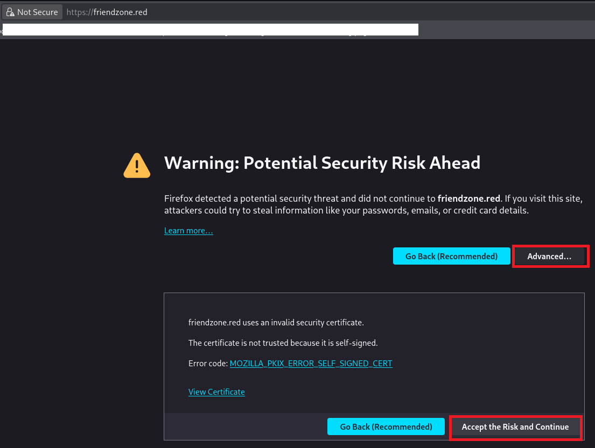Image resolution: width=595 pixels, height=448 pixels.
Task: Open the MOZILLA_PKIX_ERROR_SELF_SIGNED_CERT error code link
Action: pos(311,364)
